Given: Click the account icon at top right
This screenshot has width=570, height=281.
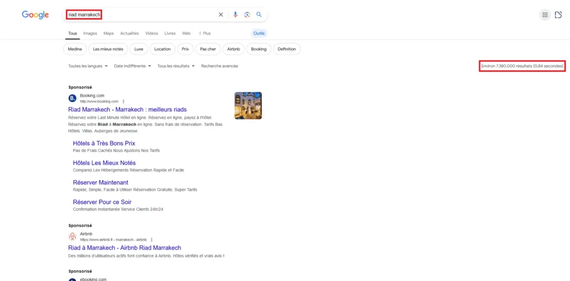Looking at the screenshot, I should point(558,15).
